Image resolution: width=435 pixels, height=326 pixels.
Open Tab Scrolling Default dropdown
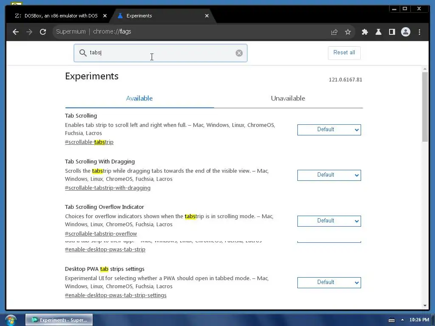[329, 130]
